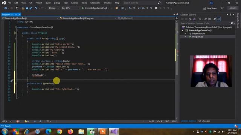This screenshot has height=135, width=241.
Task: Click Switch Views icon in Solution Explorer
Action: [194, 19]
